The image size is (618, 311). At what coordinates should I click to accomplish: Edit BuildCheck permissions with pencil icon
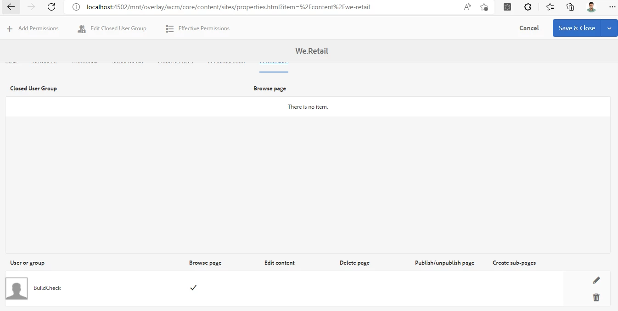coord(596,280)
